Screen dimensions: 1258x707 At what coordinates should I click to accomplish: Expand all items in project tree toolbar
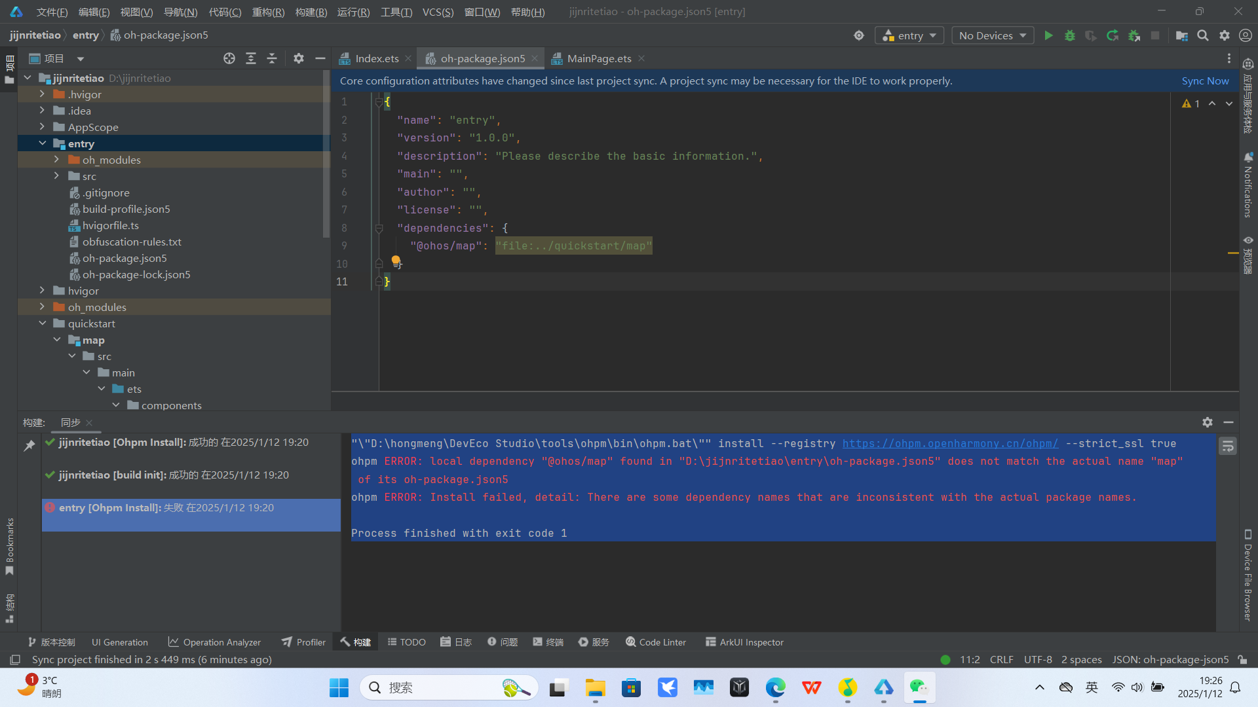tap(251, 58)
